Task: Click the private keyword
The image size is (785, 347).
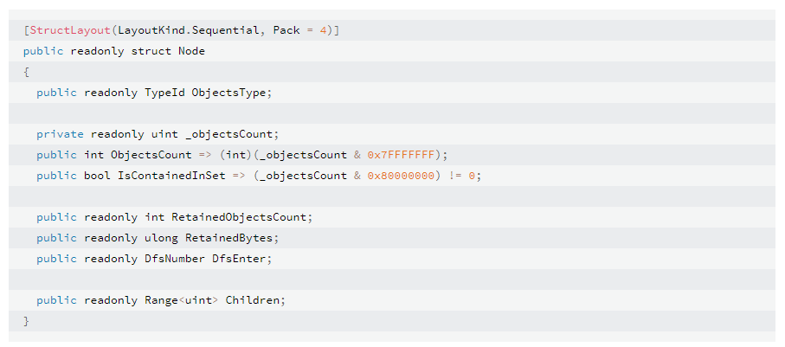Action: 60,134
